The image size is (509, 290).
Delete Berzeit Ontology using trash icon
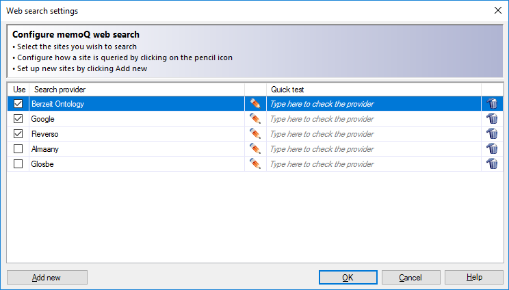click(x=492, y=104)
